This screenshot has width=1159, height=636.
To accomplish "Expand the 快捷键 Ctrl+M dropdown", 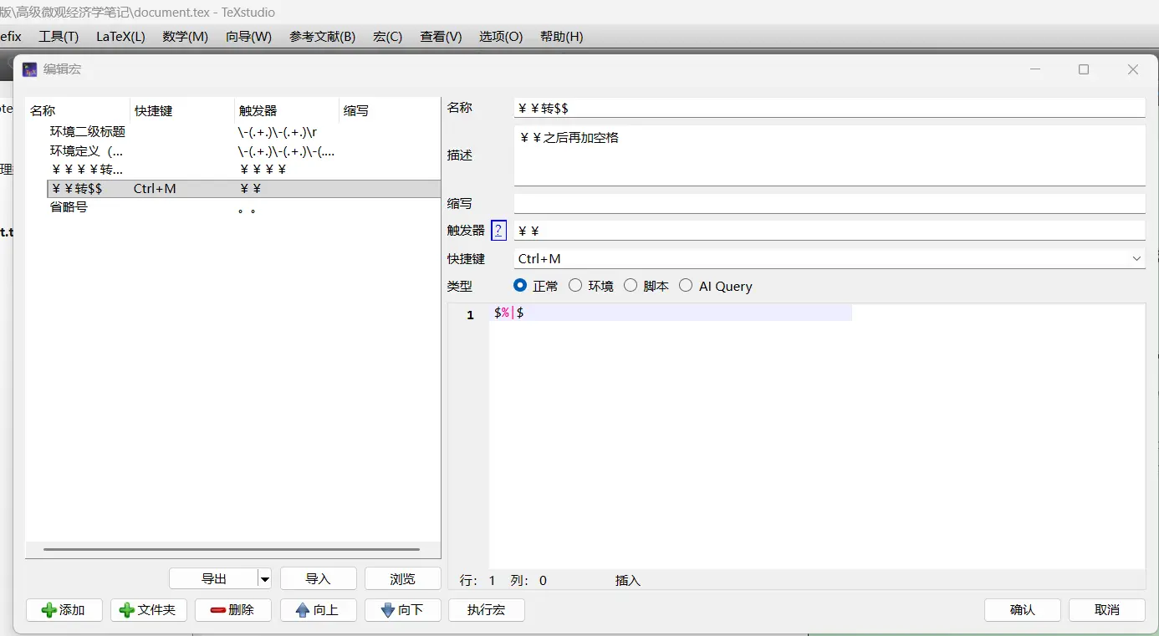I will click(1136, 259).
